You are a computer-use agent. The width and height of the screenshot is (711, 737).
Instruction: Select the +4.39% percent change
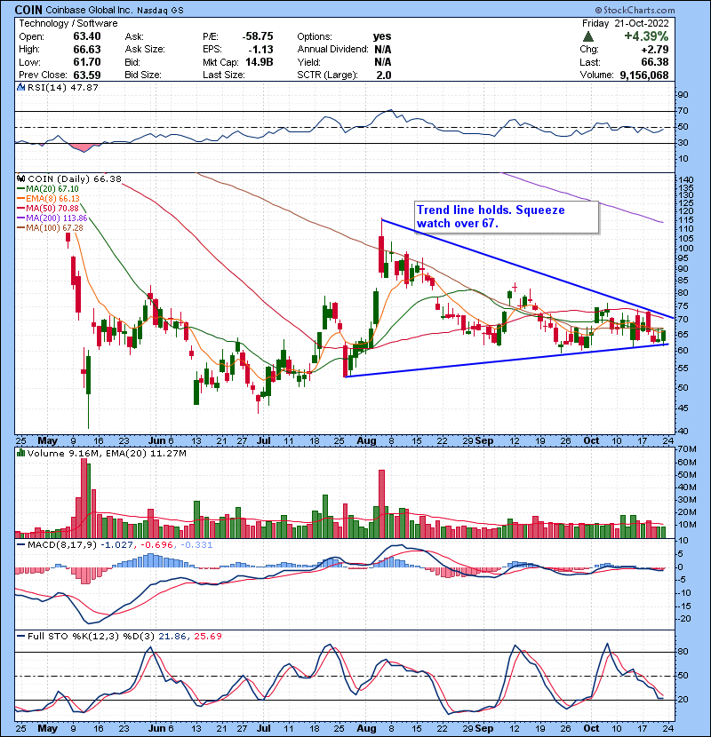(x=646, y=36)
